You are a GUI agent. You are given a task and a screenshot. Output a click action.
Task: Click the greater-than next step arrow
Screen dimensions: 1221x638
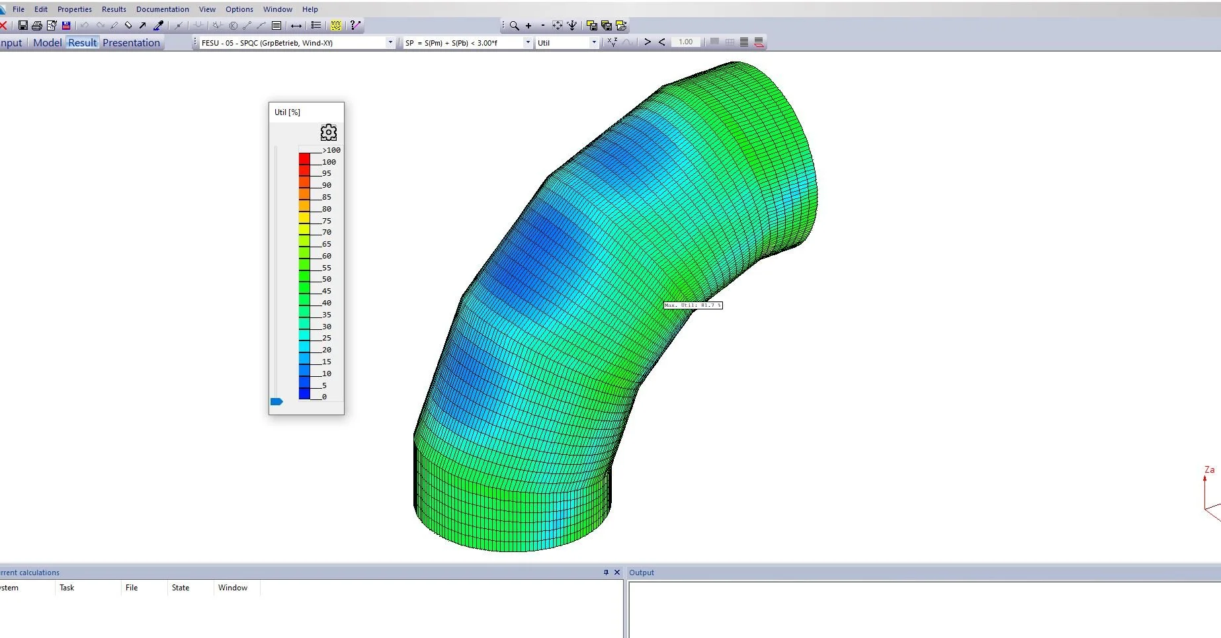pos(648,42)
